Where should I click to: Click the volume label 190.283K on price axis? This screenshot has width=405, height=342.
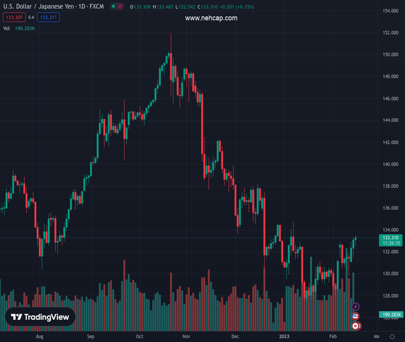pyautogui.click(x=391, y=315)
